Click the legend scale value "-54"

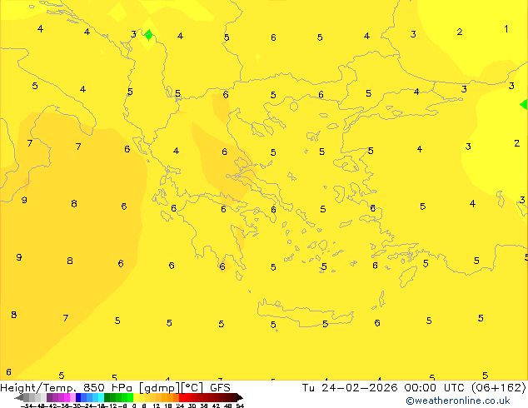[27, 406]
